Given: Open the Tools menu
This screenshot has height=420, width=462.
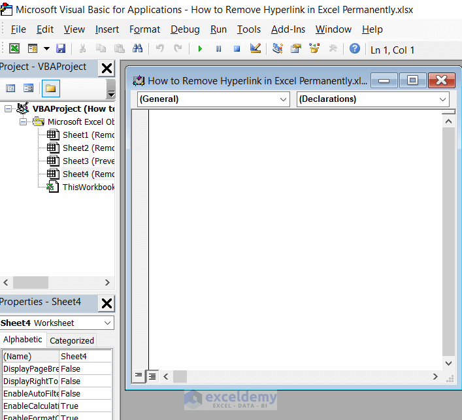Looking at the screenshot, I should pos(249,29).
